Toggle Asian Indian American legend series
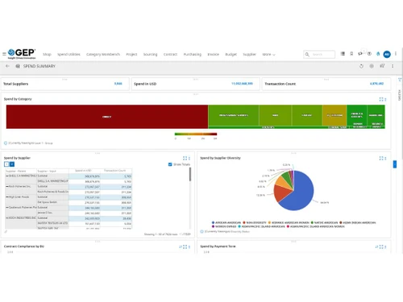Screen dimensions: 403x302 tap(357, 222)
